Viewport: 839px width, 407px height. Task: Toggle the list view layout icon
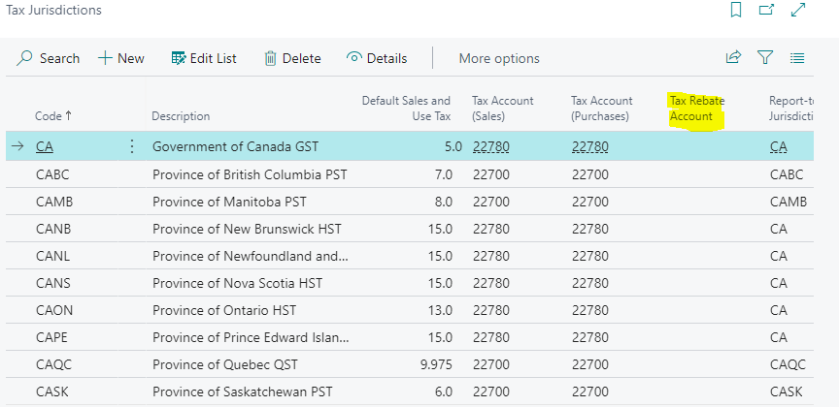click(x=797, y=58)
